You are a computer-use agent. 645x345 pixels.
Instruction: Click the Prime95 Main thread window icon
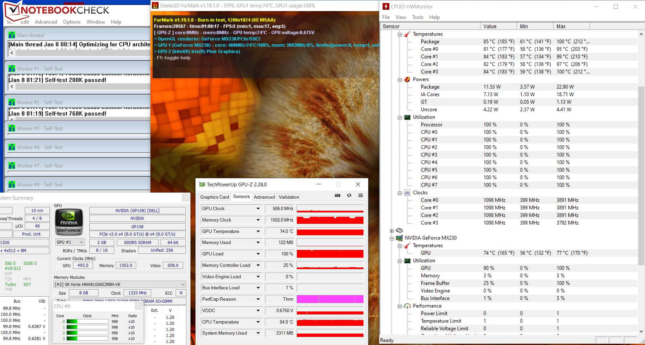12,35
